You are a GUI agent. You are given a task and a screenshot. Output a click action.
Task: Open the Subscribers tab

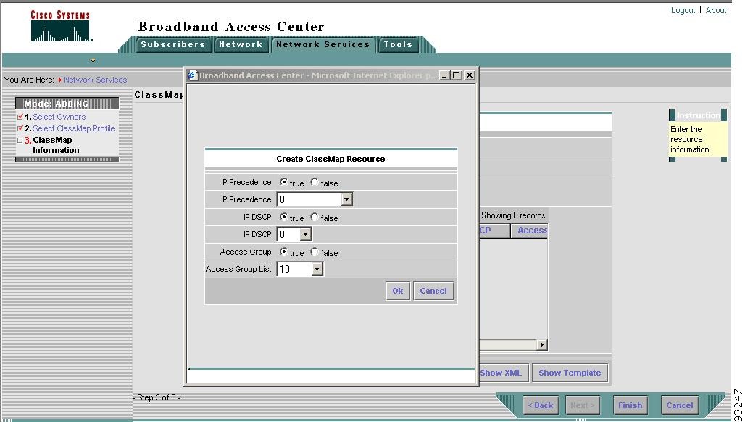(173, 45)
